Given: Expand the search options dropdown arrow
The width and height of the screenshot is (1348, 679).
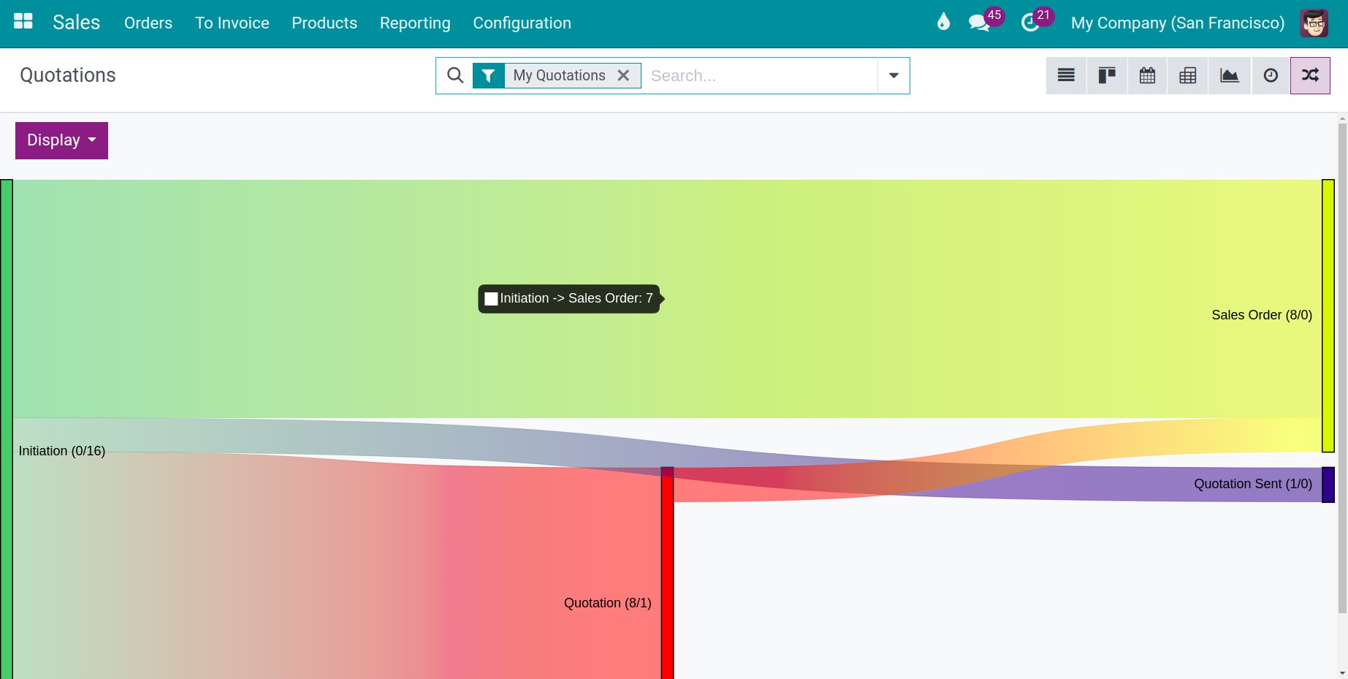Looking at the screenshot, I should [x=894, y=75].
